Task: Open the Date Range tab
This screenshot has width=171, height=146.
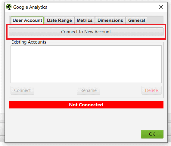Action: 59,20
